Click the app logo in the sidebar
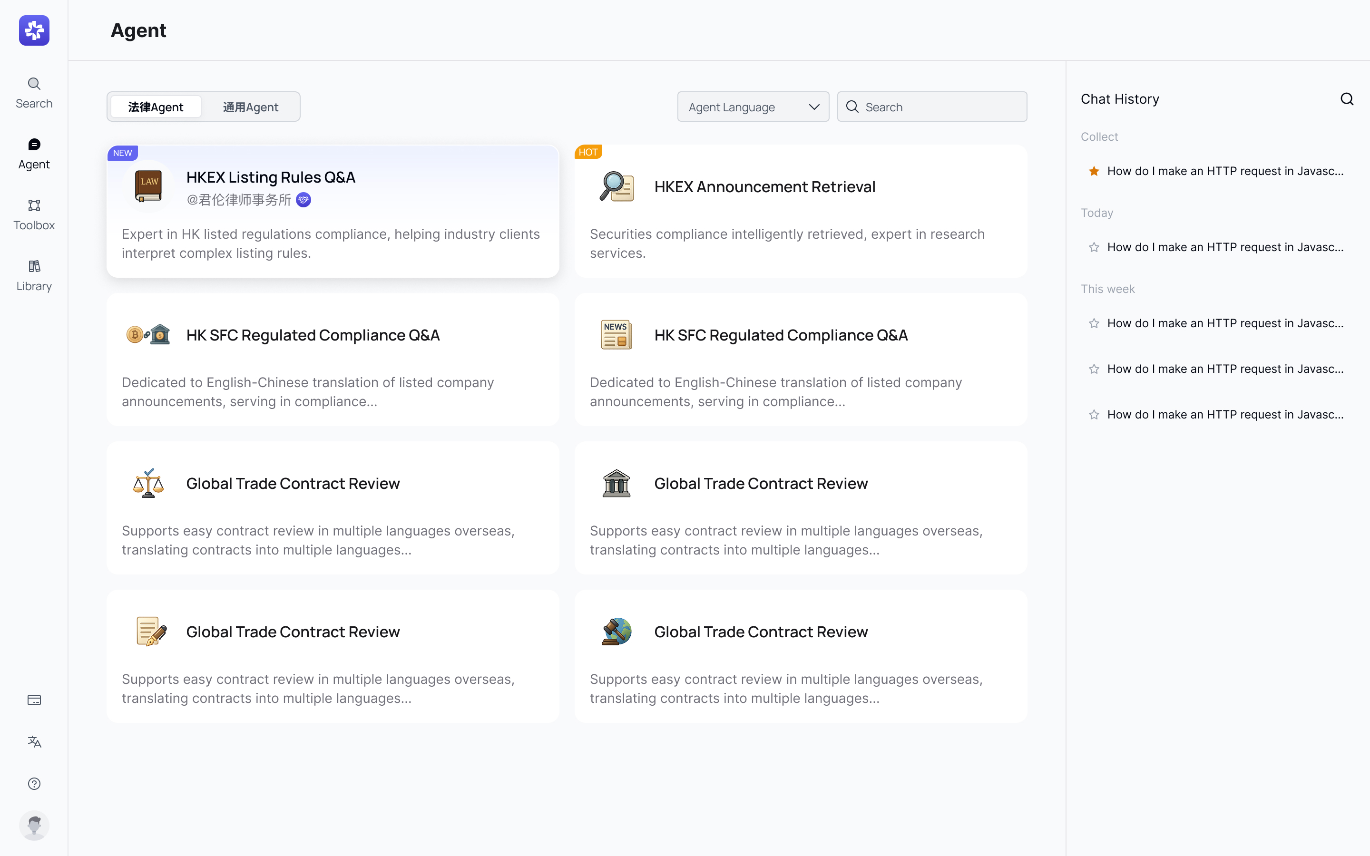This screenshot has height=856, width=1370. [x=34, y=30]
